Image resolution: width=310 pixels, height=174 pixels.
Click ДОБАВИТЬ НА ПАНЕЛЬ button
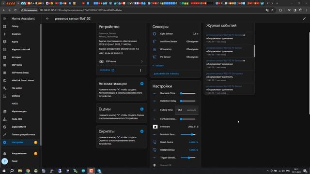click(x=166, y=74)
